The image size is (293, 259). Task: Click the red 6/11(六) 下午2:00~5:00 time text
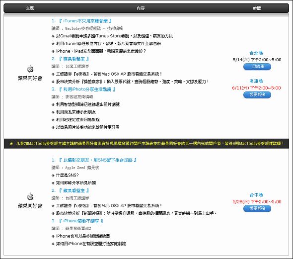257,88
